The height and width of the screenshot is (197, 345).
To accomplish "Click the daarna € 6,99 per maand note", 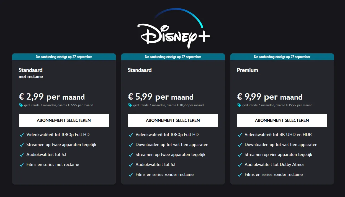I will point(59,105).
